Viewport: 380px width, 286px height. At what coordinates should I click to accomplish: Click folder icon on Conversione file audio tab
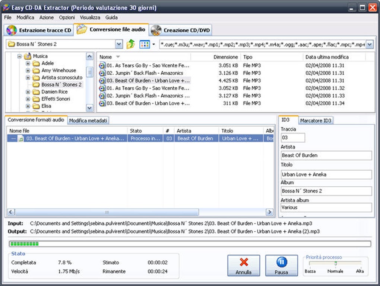click(82, 29)
